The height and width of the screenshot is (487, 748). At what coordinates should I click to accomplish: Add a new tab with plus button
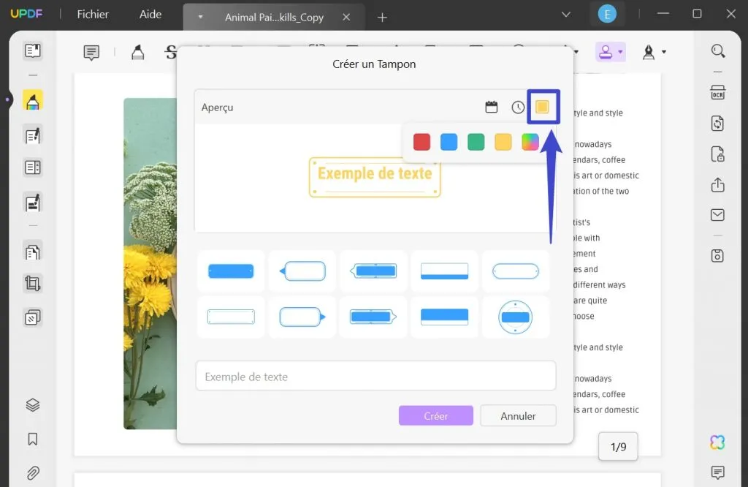(382, 18)
